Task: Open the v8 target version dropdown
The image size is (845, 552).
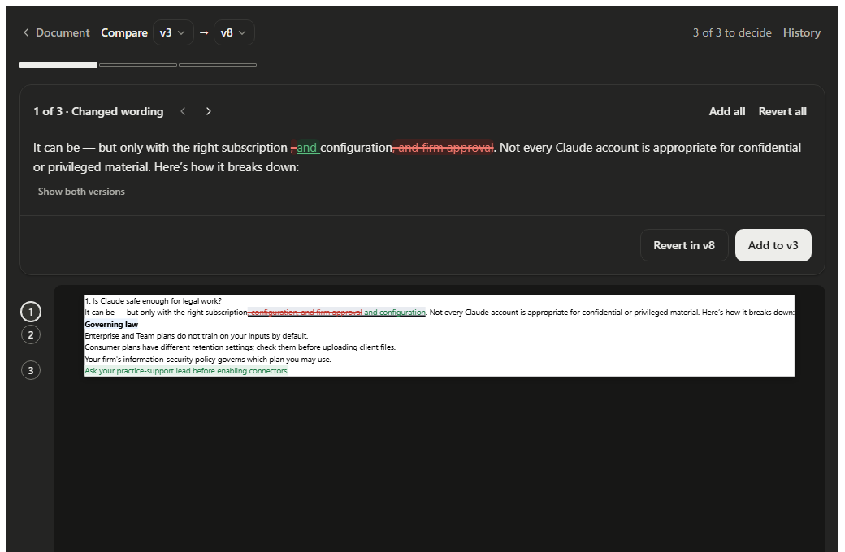Action: tap(234, 32)
